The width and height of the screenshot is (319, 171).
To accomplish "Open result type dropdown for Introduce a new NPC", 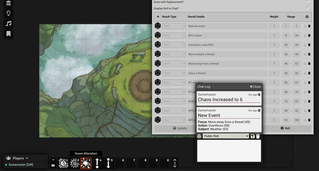I will [174, 45].
